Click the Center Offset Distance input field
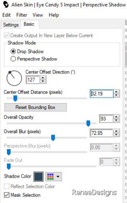The width and height of the screenshot is (127, 203). [102, 93]
